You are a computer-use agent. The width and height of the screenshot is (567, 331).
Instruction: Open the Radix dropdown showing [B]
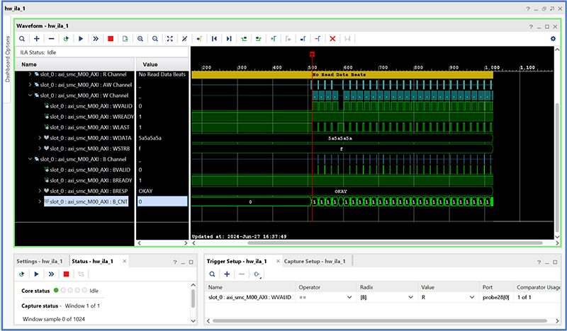coord(411,298)
